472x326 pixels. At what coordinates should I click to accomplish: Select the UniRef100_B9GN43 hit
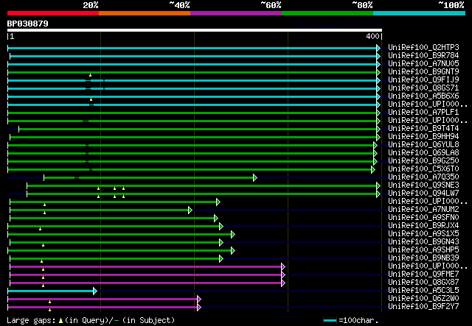click(423, 242)
